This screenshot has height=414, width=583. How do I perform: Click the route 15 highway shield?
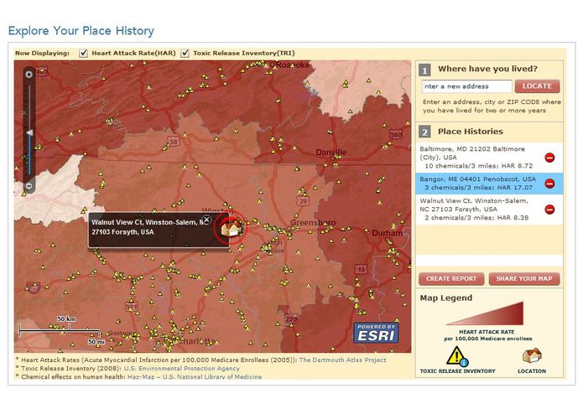[x=361, y=269]
